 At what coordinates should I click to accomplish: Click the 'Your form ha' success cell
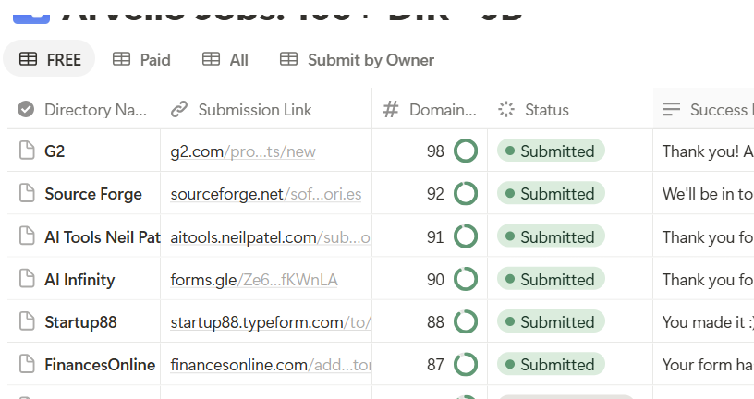click(x=703, y=365)
